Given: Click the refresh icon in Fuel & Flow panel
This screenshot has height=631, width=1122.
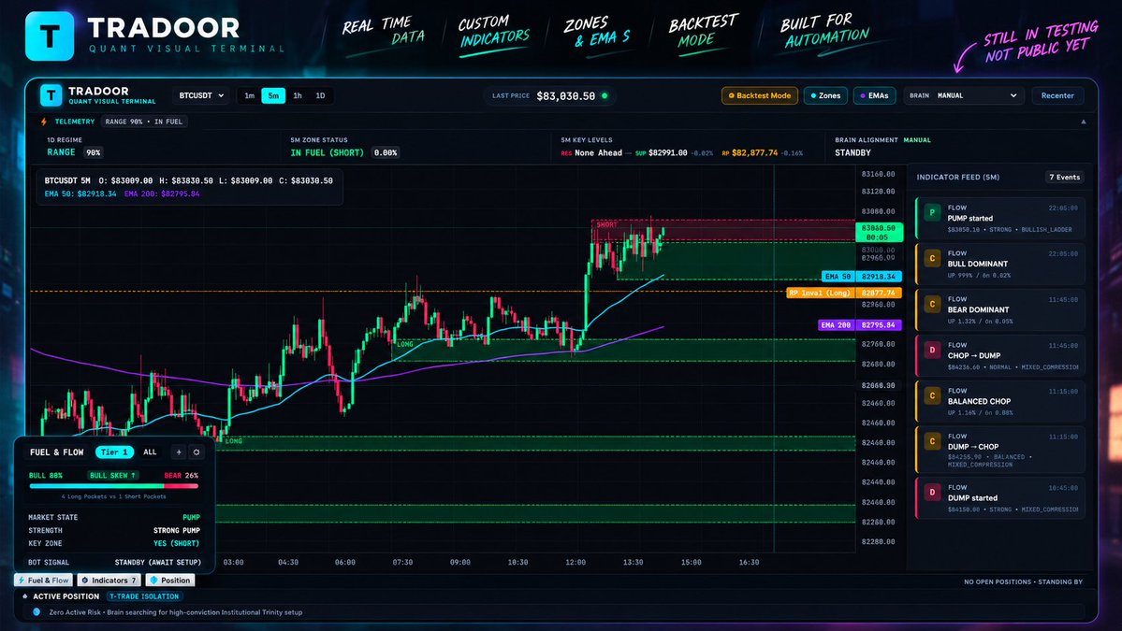Looking at the screenshot, I should (197, 452).
